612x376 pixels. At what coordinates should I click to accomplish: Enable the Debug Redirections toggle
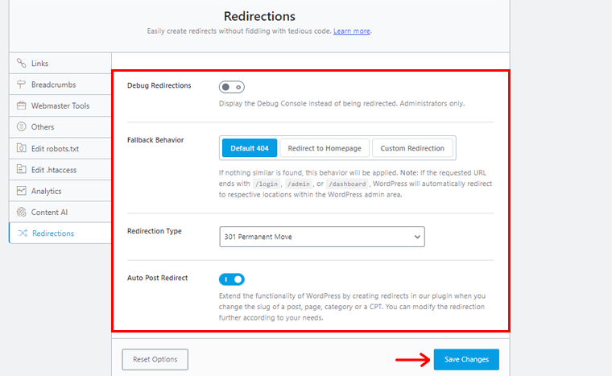(x=232, y=87)
